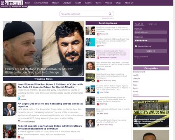
Task: Click the POLITICO source icon
Action: (98, 104)
